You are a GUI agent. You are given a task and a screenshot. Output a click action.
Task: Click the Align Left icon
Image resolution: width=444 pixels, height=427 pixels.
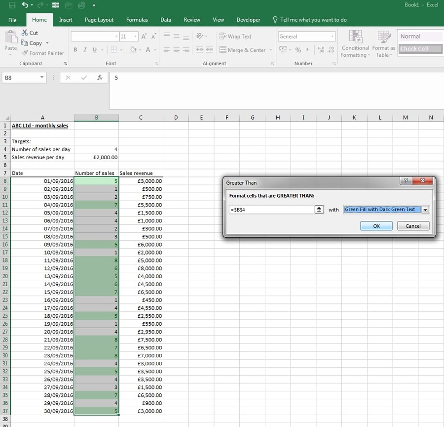[x=167, y=49]
